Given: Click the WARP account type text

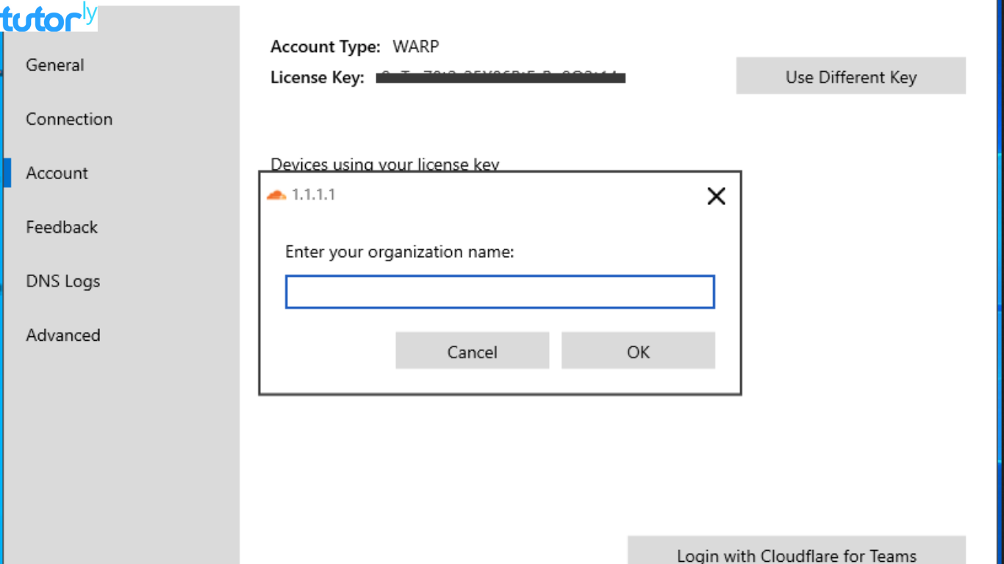Looking at the screenshot, I should pyautogui.click(x=416, y=47).
